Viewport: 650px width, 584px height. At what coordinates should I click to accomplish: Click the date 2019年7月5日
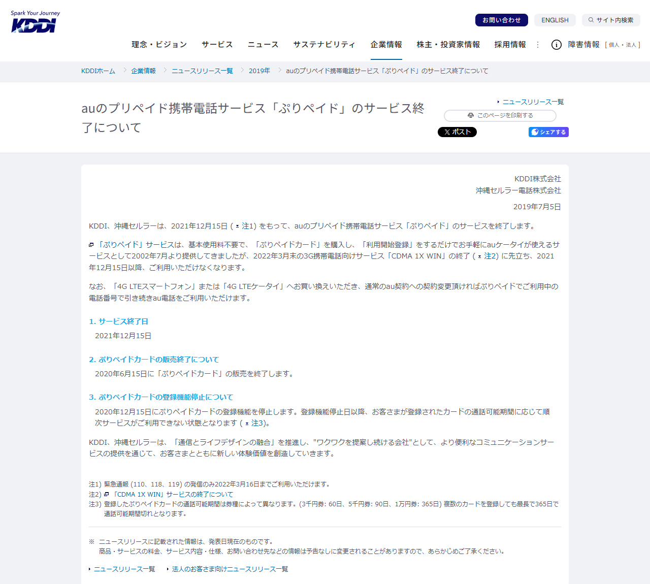click(537, 207)
